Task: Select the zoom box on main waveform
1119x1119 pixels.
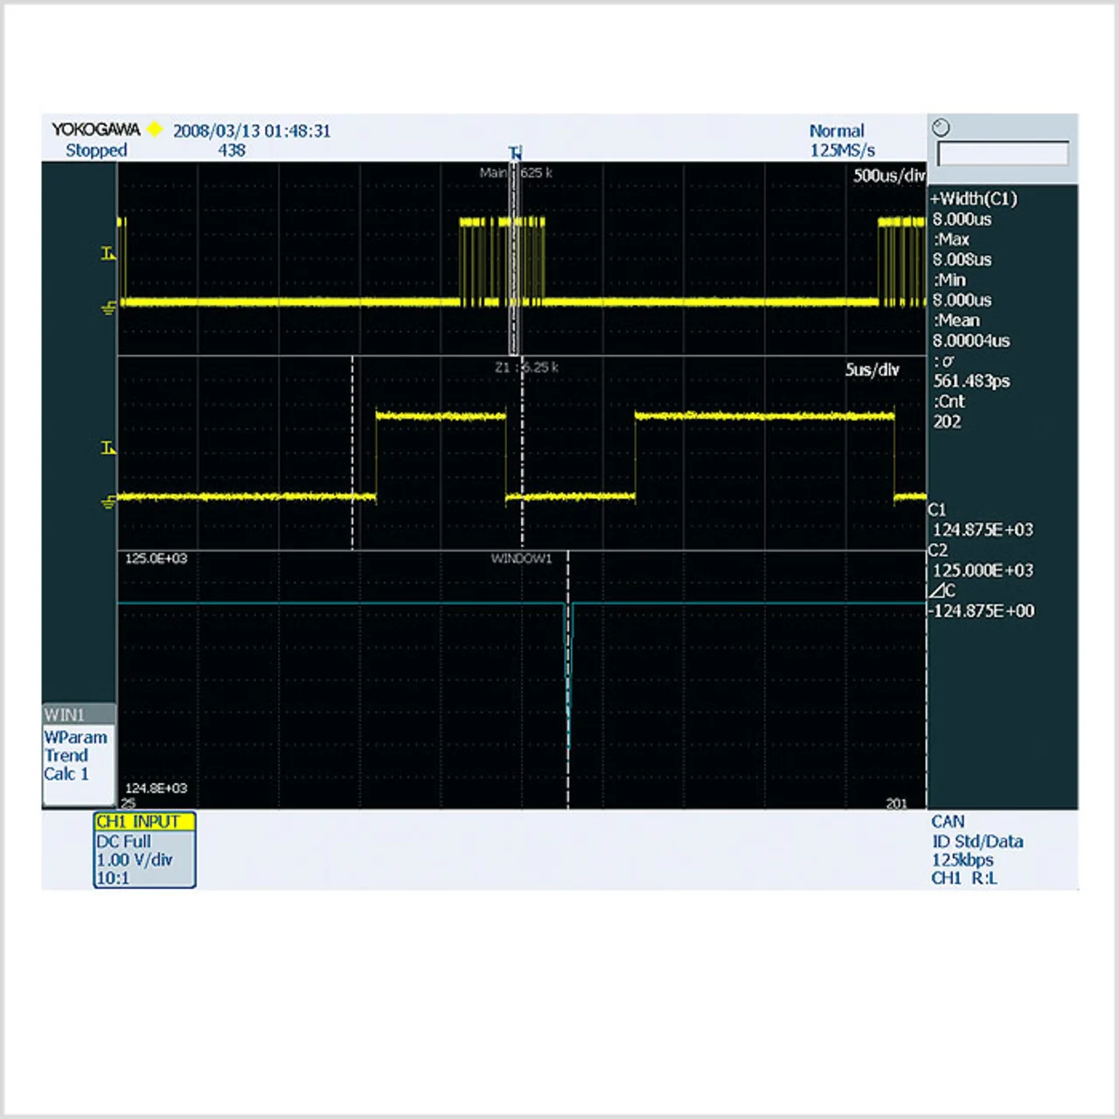Action: pyautogui.click(x=514, y=258)
